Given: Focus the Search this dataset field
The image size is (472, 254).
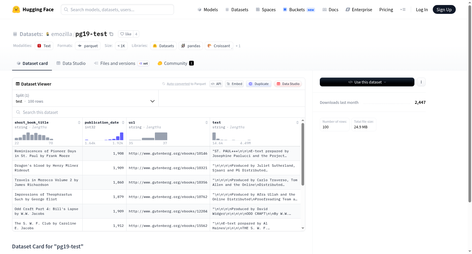Looking at the screenshot, I should tap(159, 112).
